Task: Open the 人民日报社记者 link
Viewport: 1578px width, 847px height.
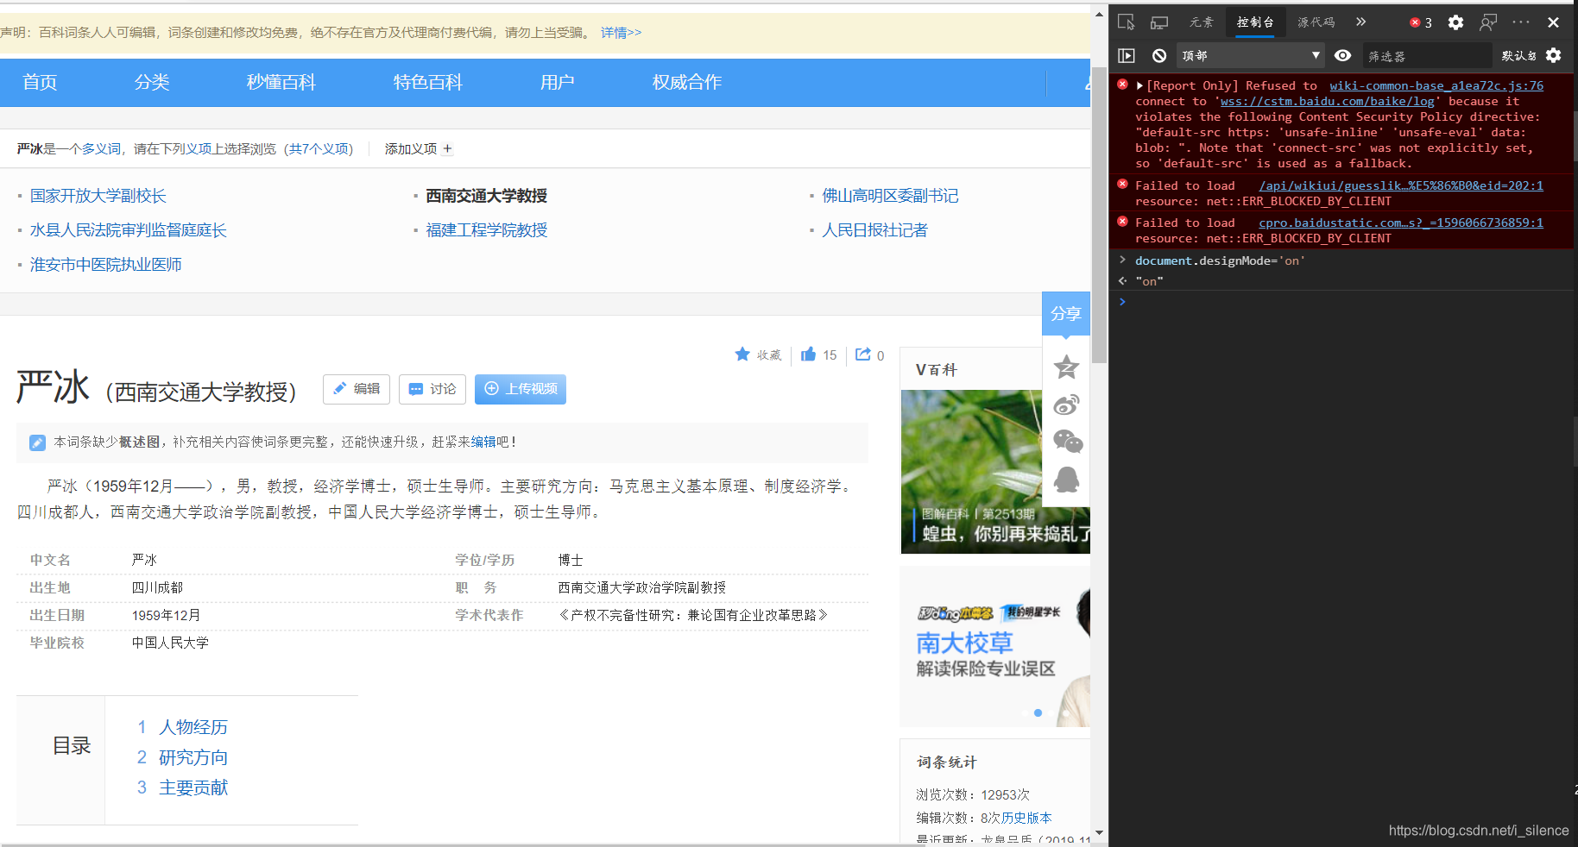Action: tap(874, 230)
